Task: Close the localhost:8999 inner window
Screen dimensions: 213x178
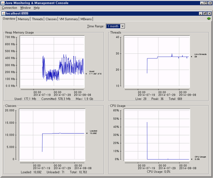Action: pos(209,14)
